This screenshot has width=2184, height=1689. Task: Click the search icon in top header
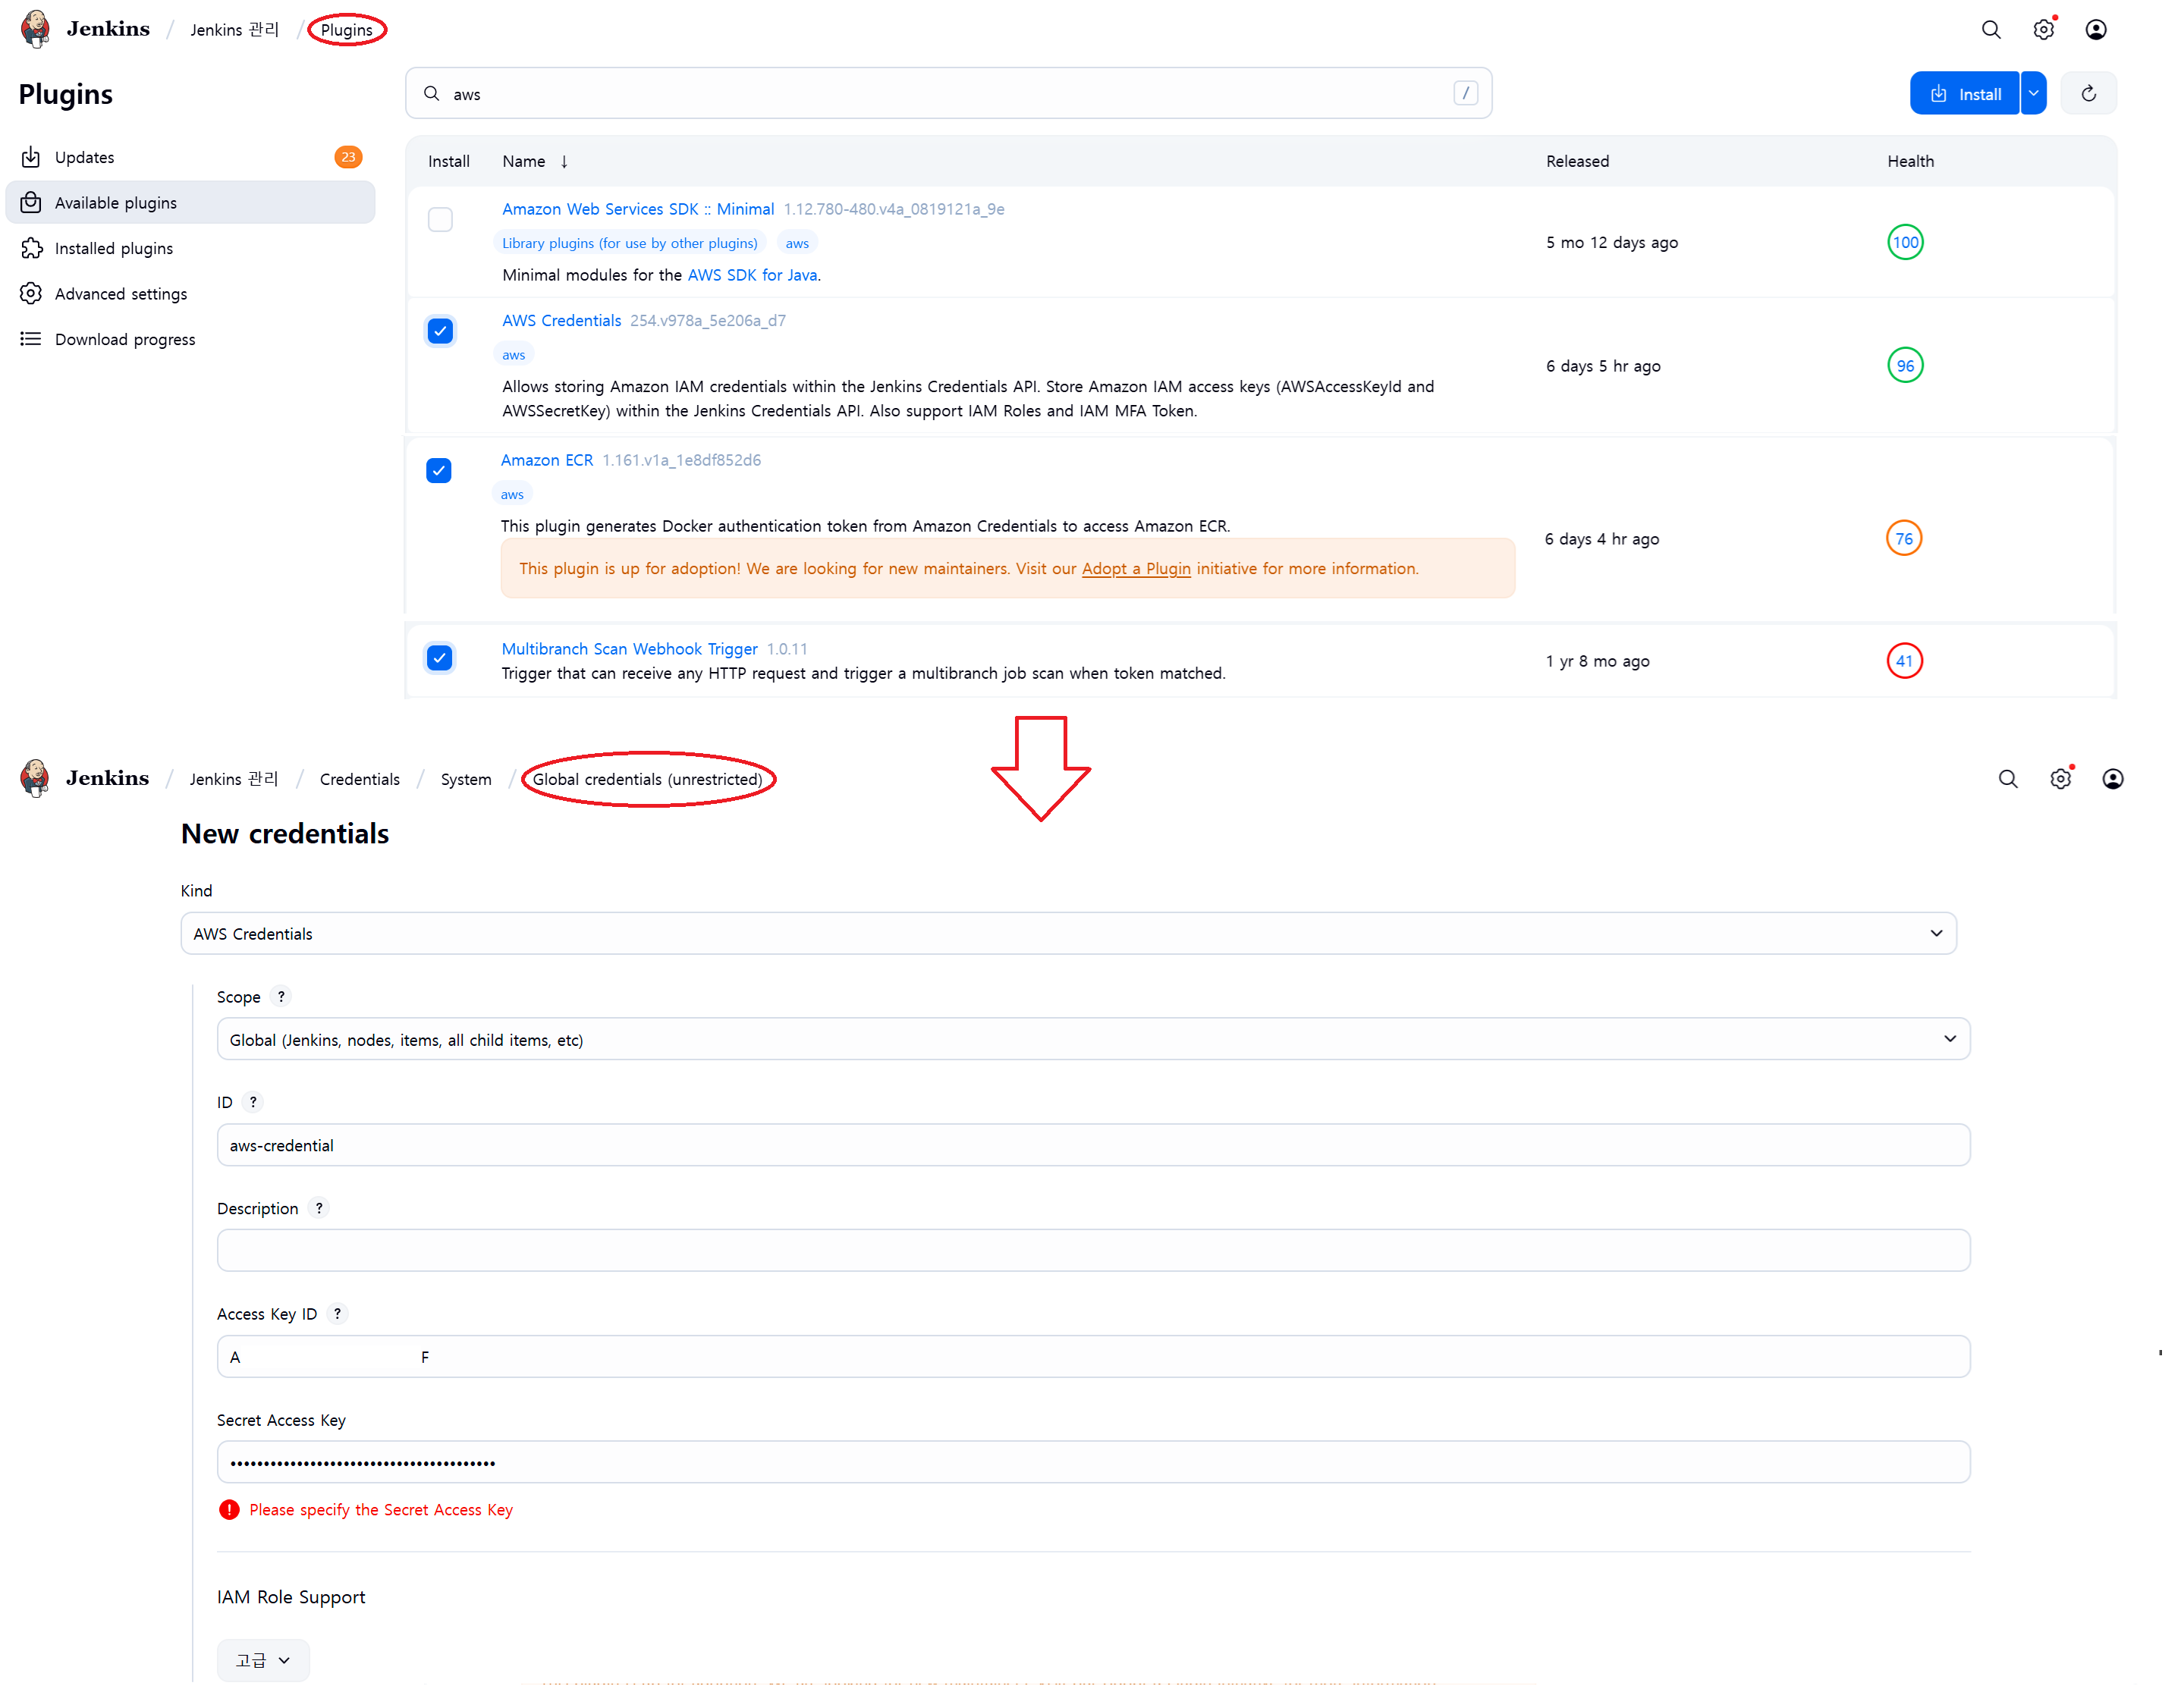[1990, 30]
